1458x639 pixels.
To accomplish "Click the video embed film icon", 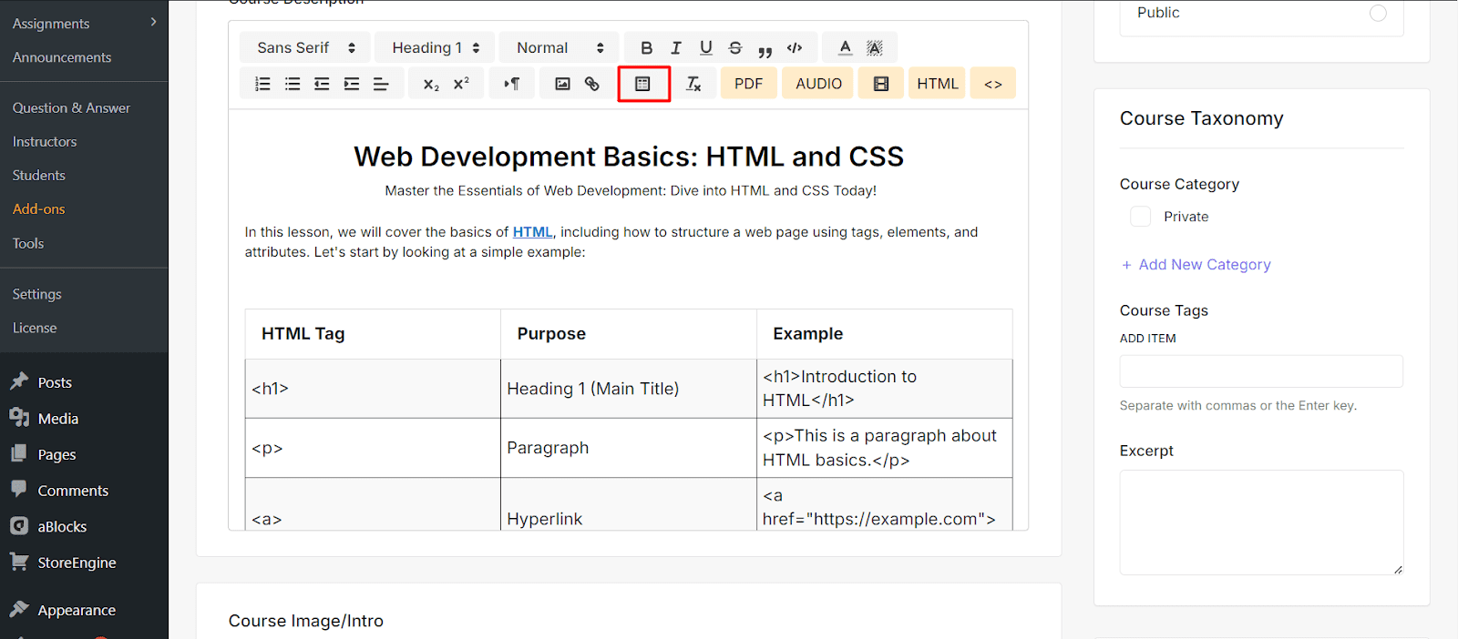I will [x=880, y=84].
